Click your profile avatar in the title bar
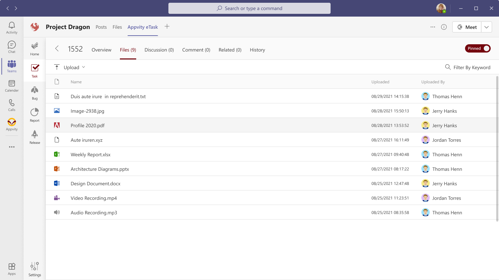This screenshot has height=280, width=499. click(441, 8)
